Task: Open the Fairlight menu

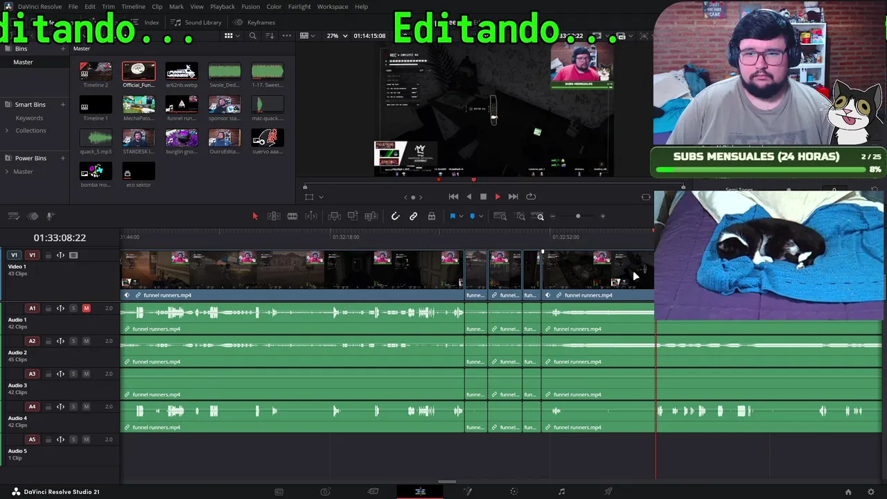Action: click(299, 6)
